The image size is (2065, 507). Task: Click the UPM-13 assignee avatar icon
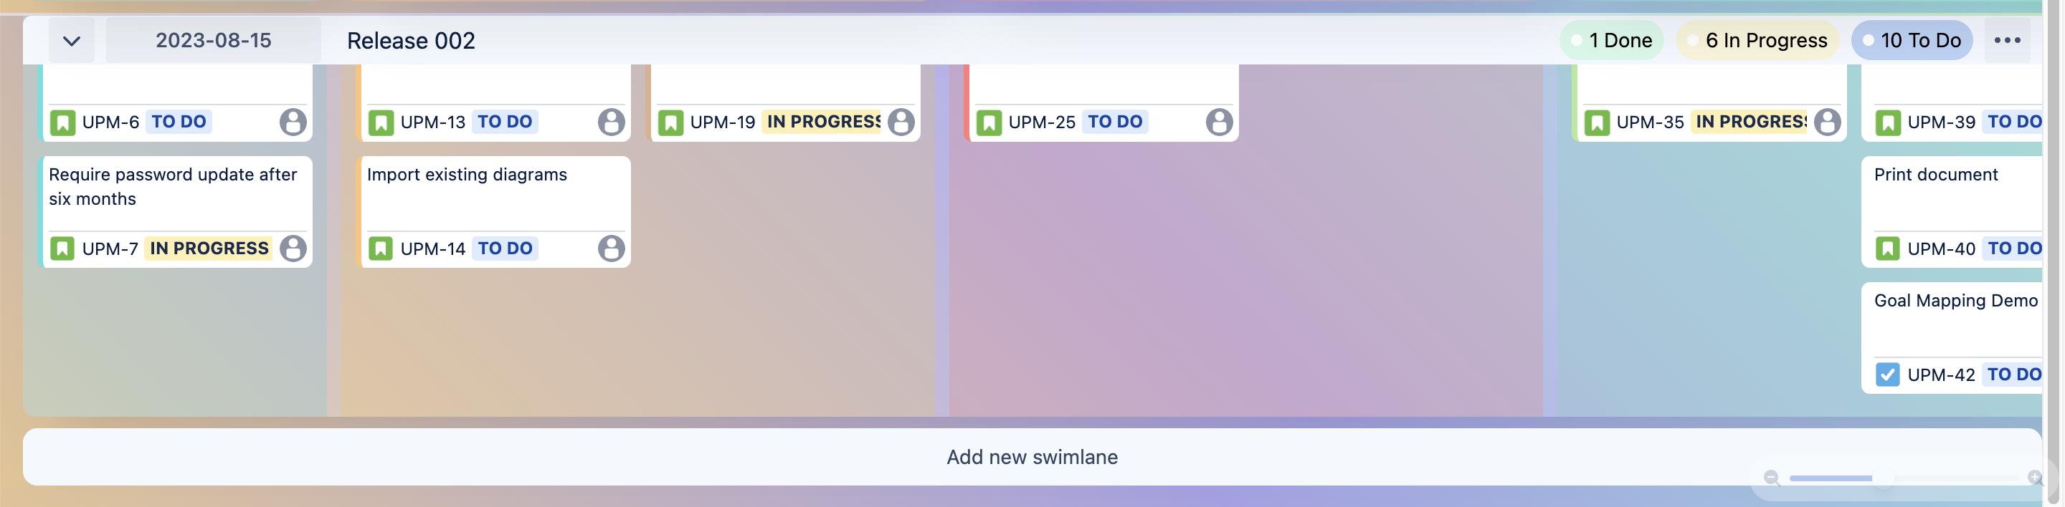pos(611,122)
